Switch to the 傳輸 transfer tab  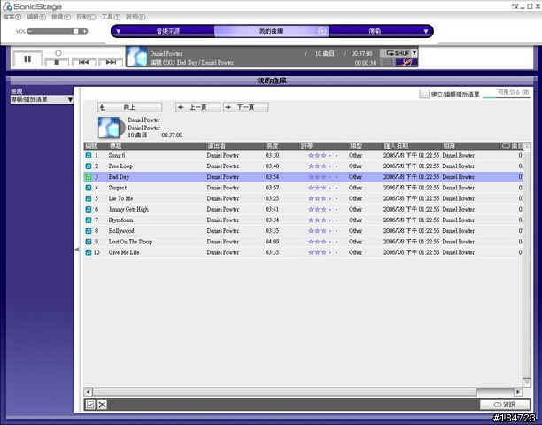[375, 31]
